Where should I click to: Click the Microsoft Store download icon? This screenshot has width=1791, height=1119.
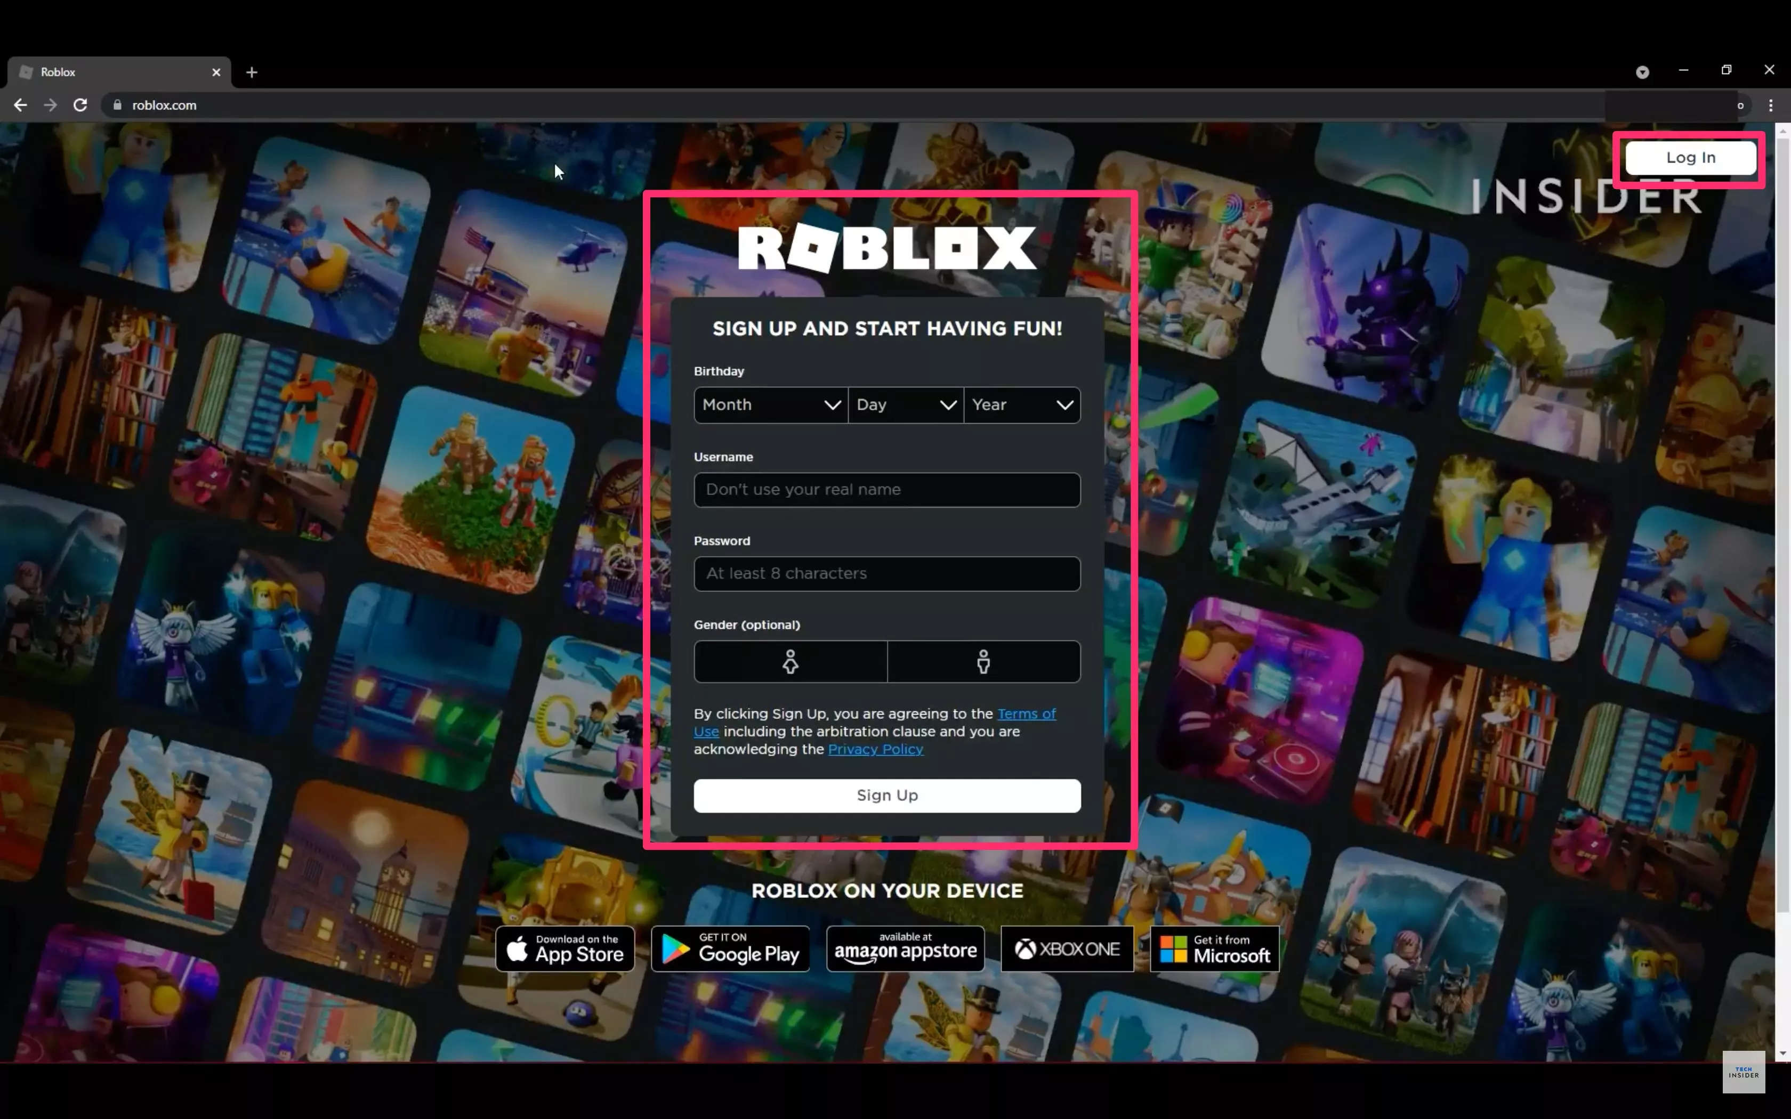point(1208,947)
